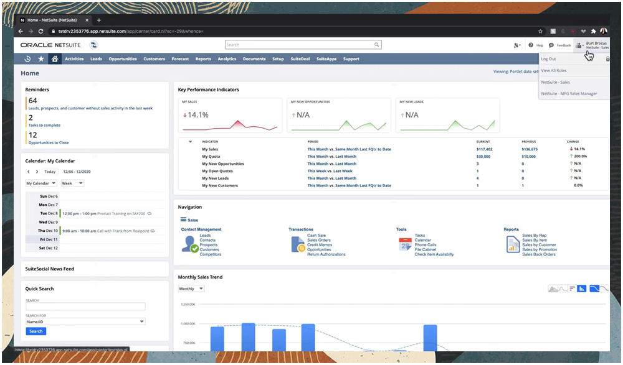Image resolution: width=623 pixels, height=365 pixels.
Task: Open Phone Calls under Tools
Action: coord(425,245)
